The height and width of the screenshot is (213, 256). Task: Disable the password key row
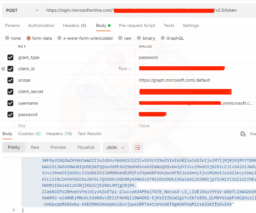point(10,115)
